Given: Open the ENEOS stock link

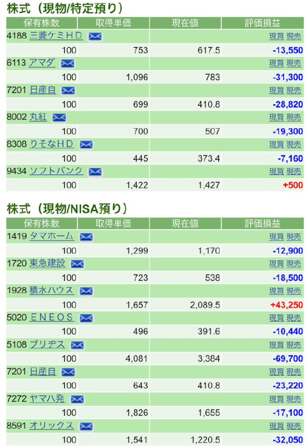Looking at the screenshot, I should point(52,317).
